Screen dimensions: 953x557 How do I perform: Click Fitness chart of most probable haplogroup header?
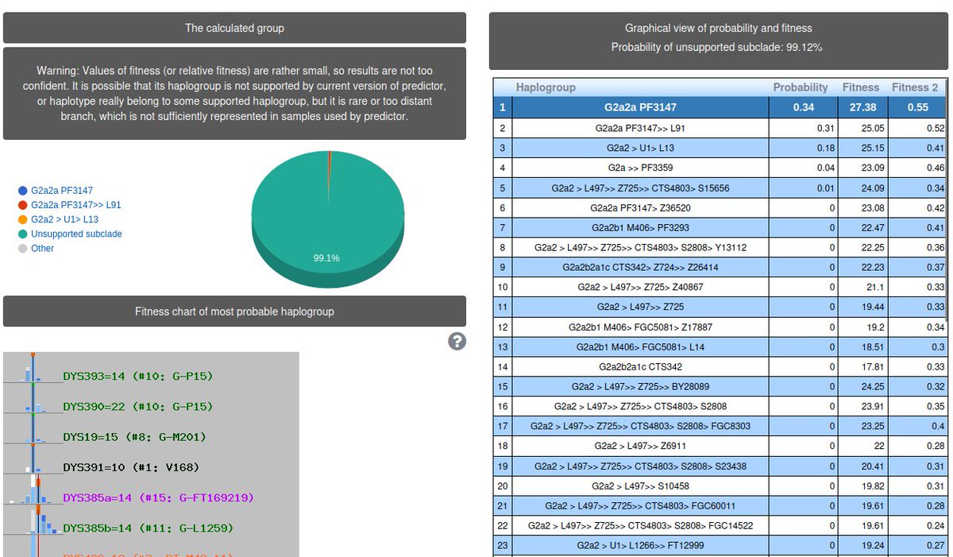point(234,311)
